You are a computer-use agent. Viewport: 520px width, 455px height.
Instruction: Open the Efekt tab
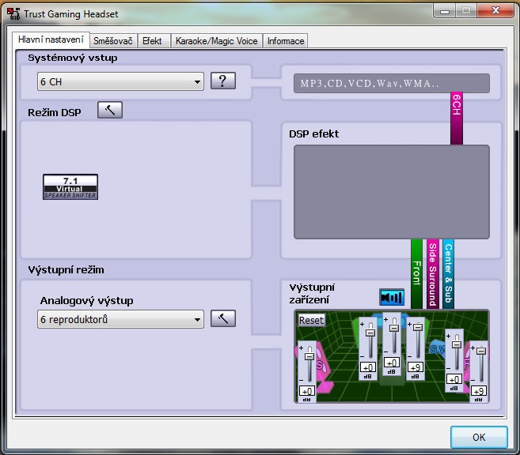point(151,40)
